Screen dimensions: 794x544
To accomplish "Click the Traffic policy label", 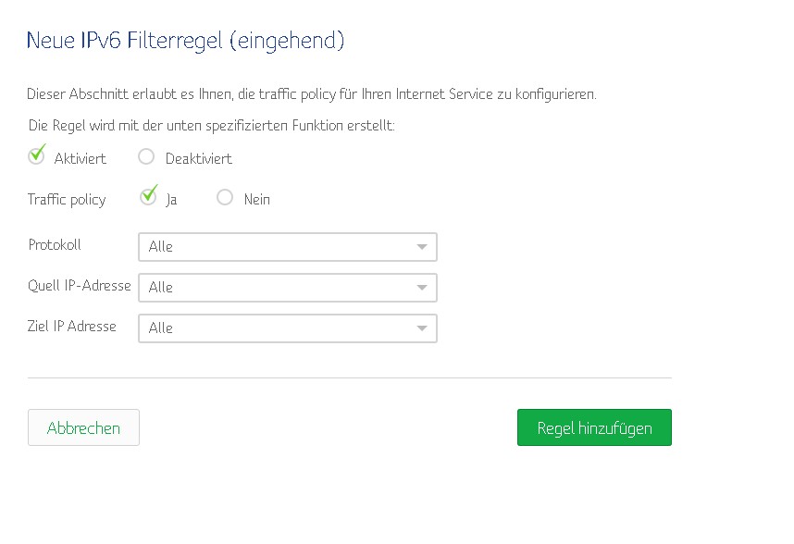I will (67, 200).
